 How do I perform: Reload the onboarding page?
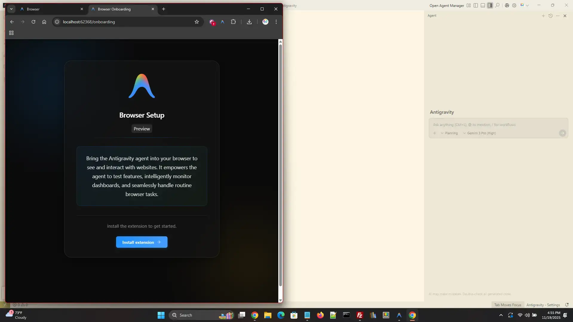pos(33,22)
